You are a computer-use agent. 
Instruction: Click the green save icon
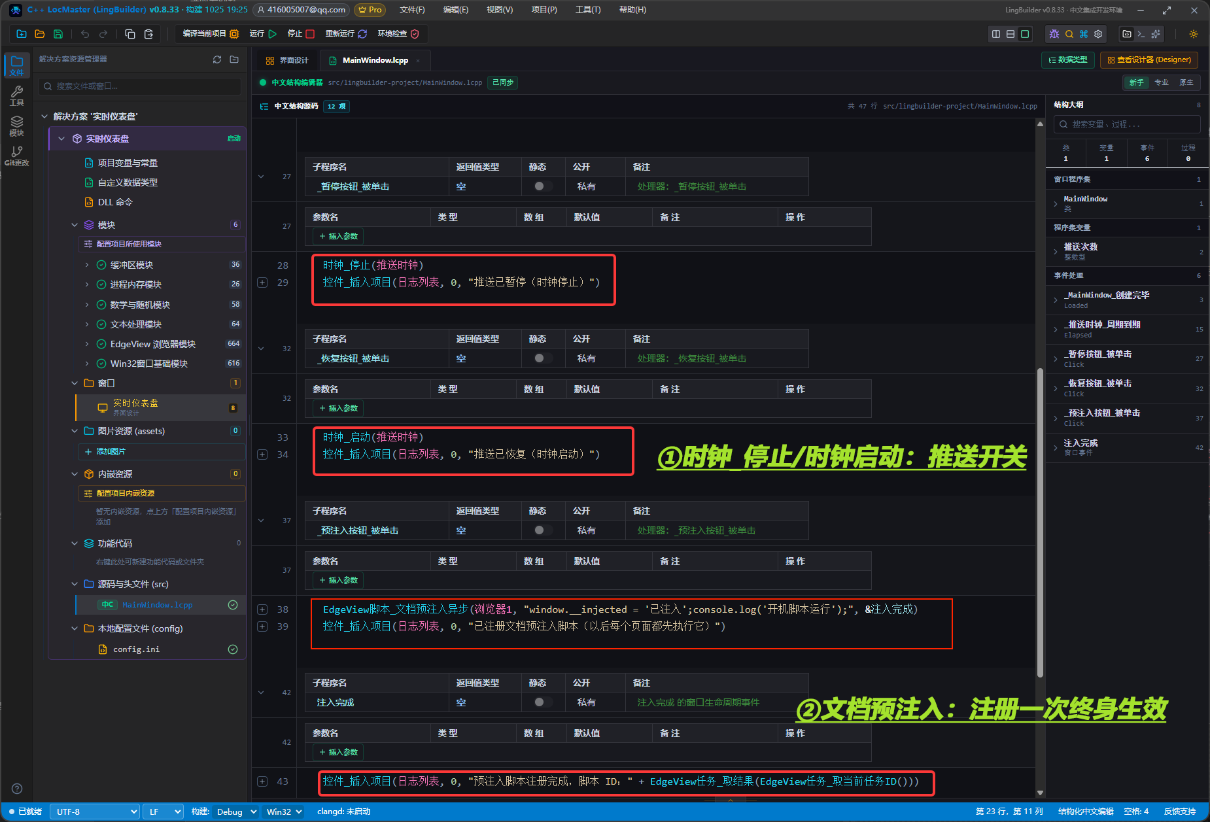pos(58,34)
